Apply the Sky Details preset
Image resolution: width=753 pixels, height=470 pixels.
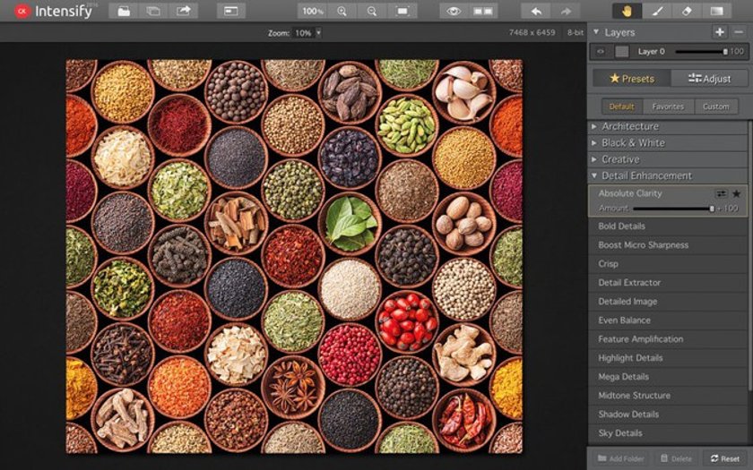[668, 433]
